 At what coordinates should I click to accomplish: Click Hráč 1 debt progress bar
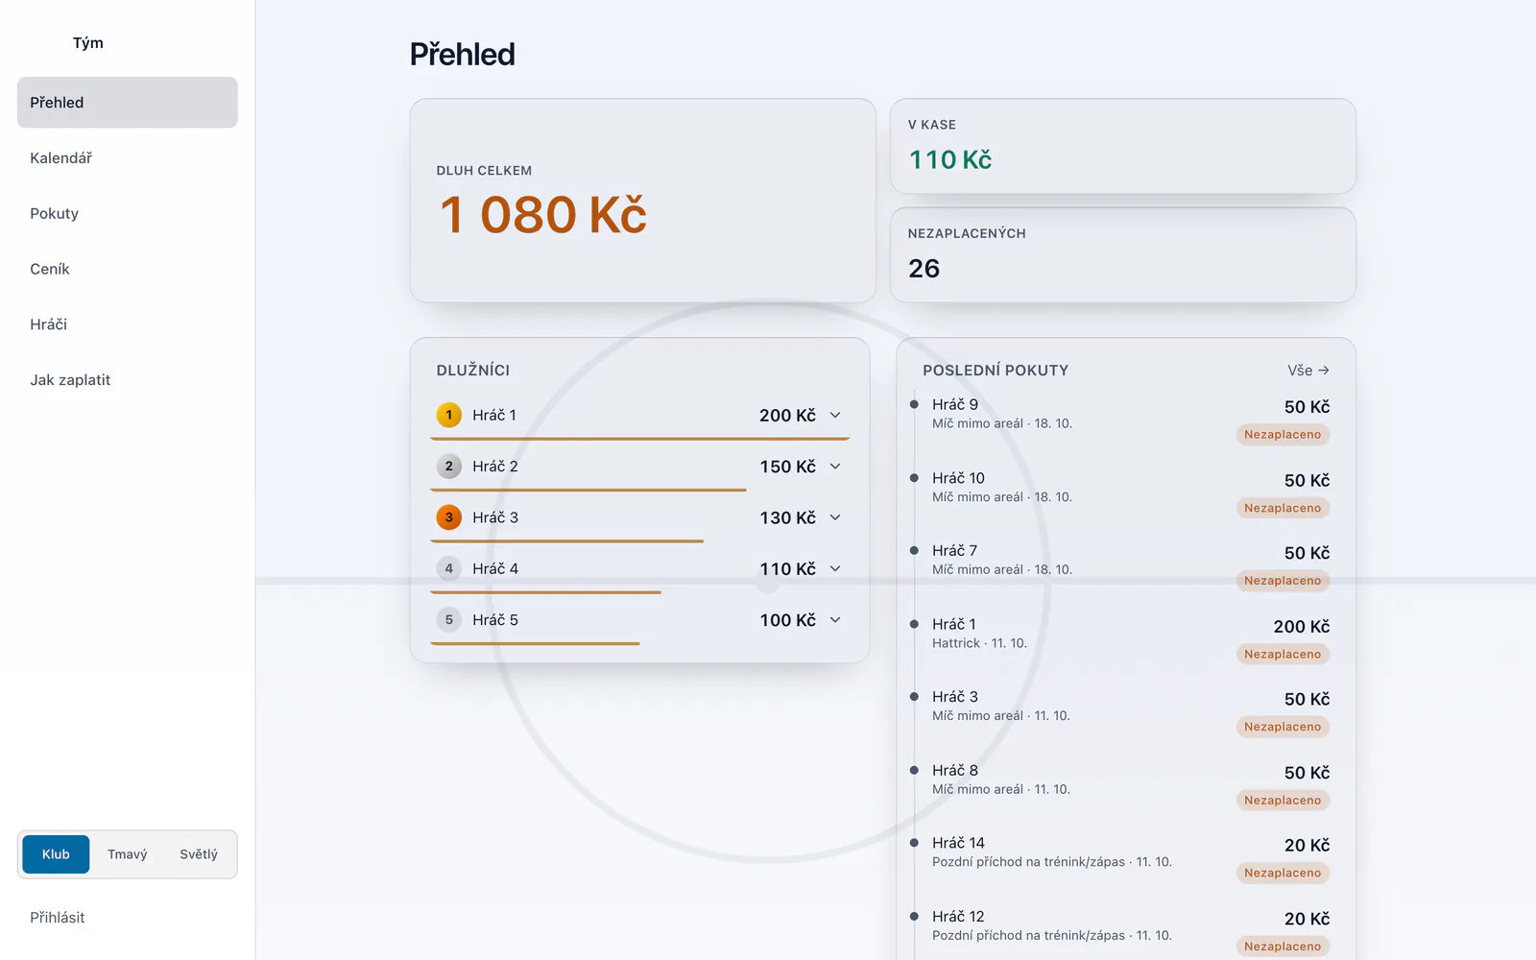(640, 439)
